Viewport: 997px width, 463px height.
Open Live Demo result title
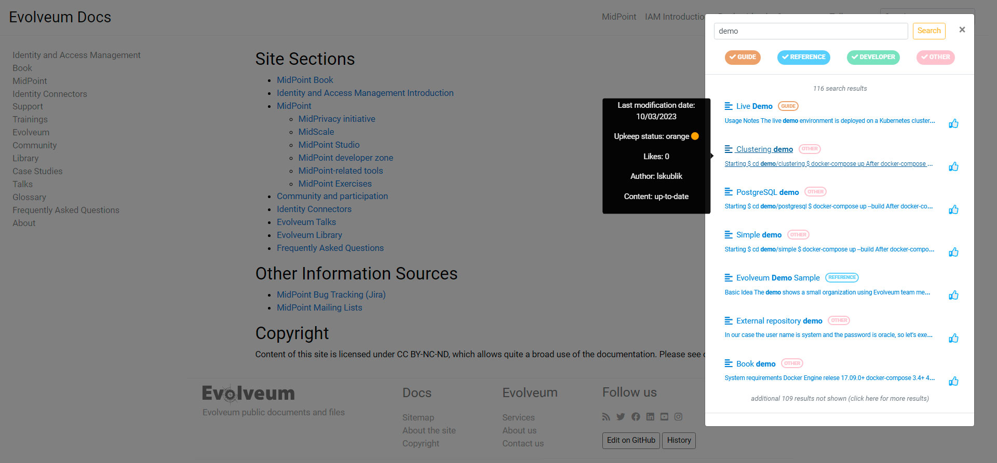click(754, 106)
